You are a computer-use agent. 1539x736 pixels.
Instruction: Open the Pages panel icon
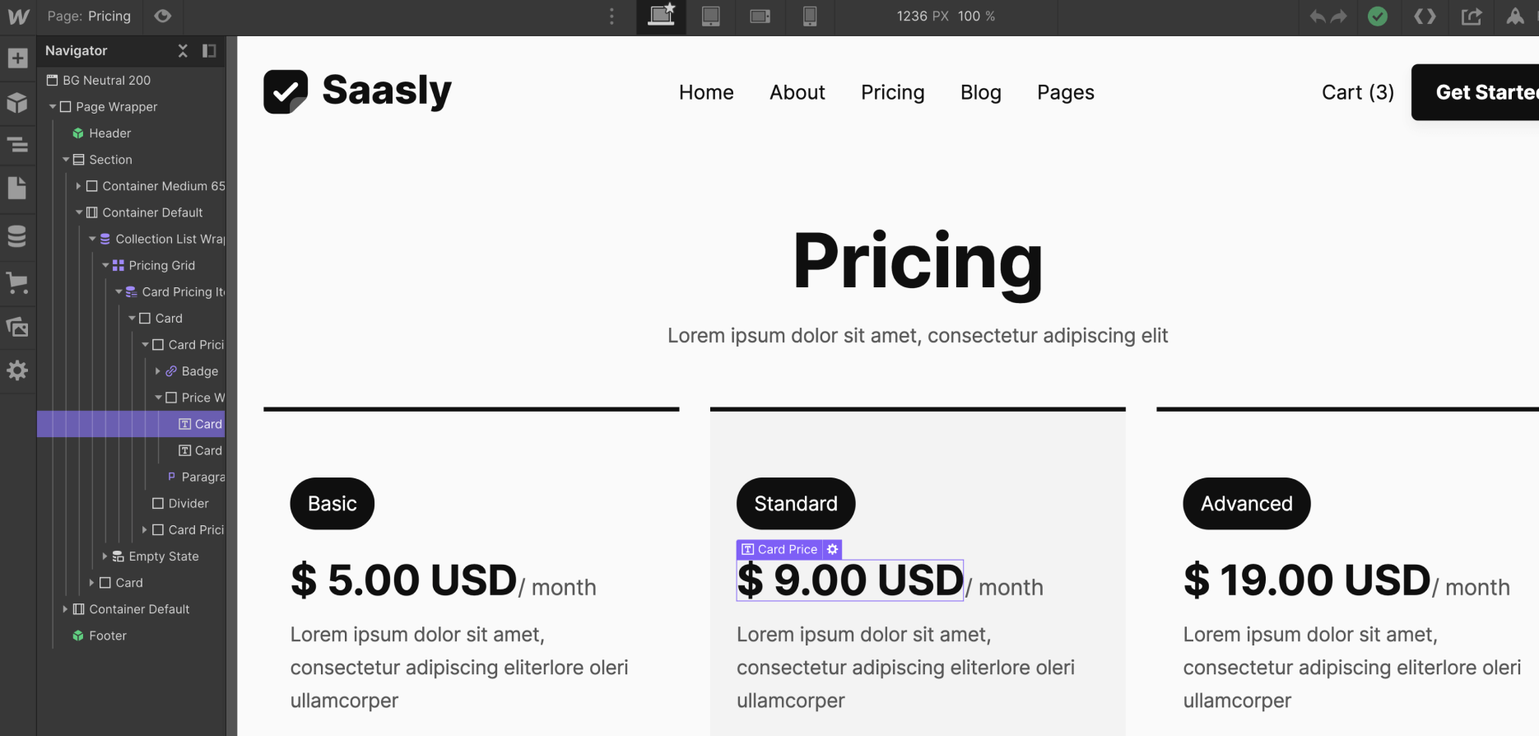point(17,188)
